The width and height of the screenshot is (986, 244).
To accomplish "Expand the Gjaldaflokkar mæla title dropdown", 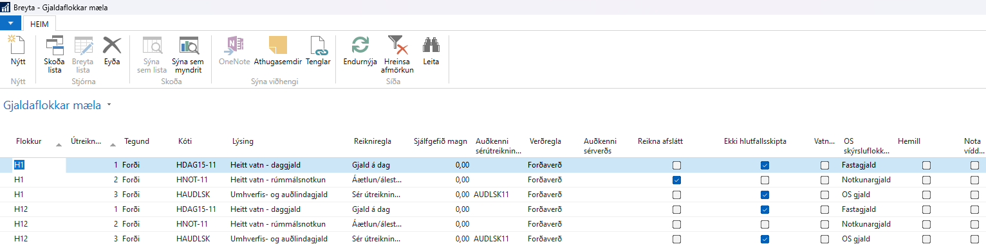I will (x=109, y=105).
